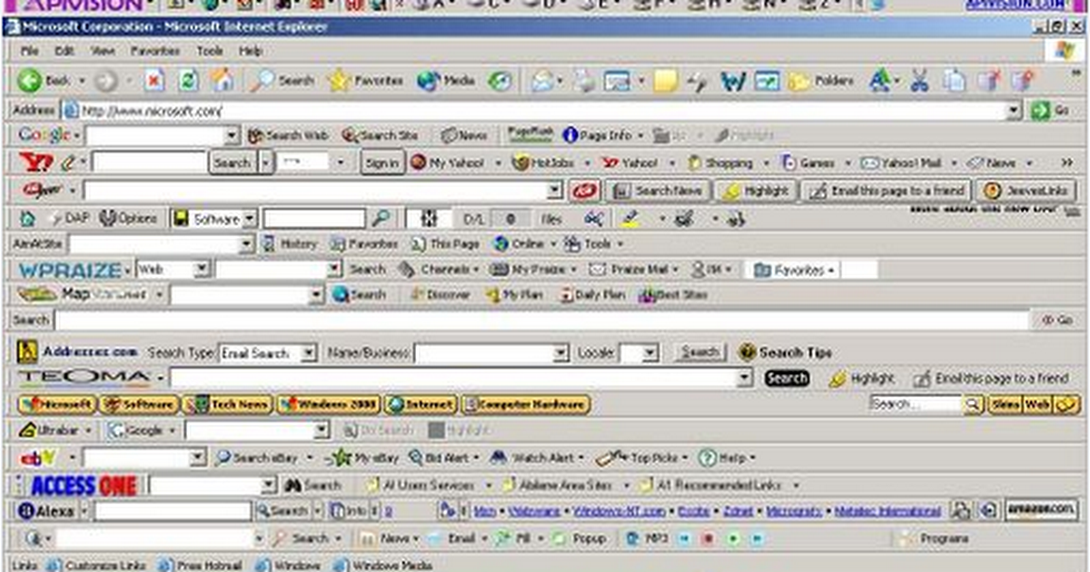Toggle the Teoma Highlight option
1090x572 pixels.
(x=862, y=379)
